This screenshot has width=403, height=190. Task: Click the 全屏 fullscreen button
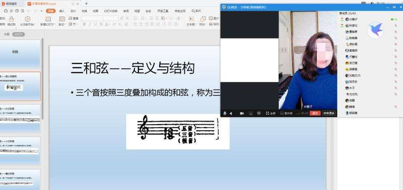click(271, 113)
